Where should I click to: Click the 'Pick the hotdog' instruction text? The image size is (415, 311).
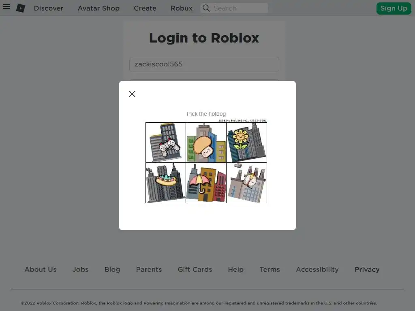pos(206,114)
